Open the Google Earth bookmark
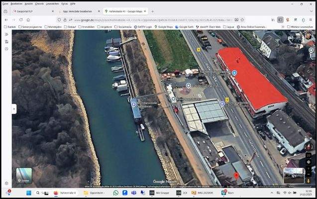Screen dimensions: 317x199 pos(185,26)
